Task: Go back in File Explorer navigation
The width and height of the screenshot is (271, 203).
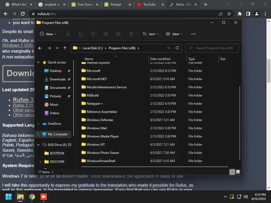Action: pos(40,48)
